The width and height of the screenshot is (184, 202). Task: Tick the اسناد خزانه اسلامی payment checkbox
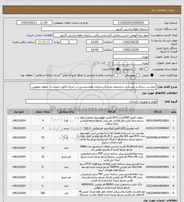point(116,75)
